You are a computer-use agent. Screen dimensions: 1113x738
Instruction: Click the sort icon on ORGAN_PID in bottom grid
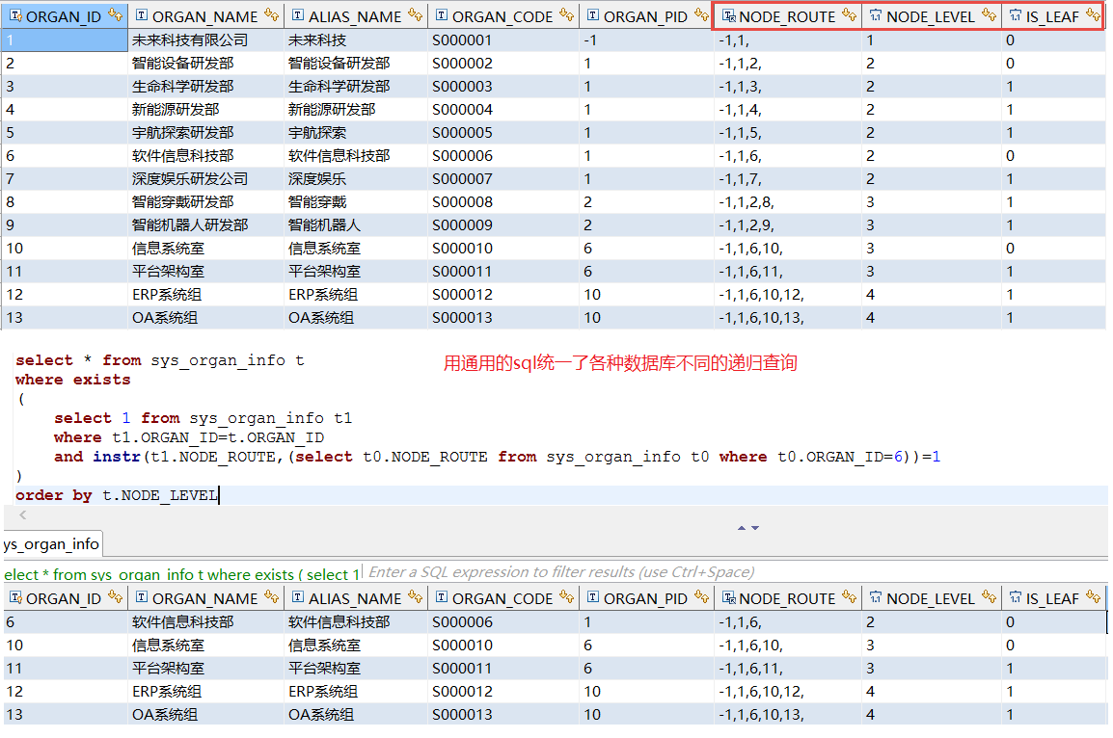[700, 598]
